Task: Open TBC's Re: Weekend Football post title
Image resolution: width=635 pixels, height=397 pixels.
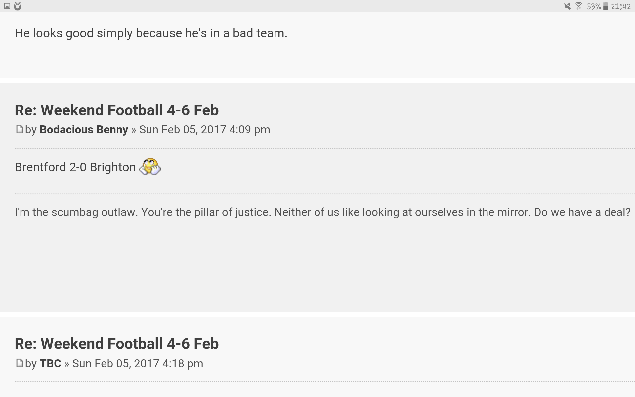Action: 117,344
